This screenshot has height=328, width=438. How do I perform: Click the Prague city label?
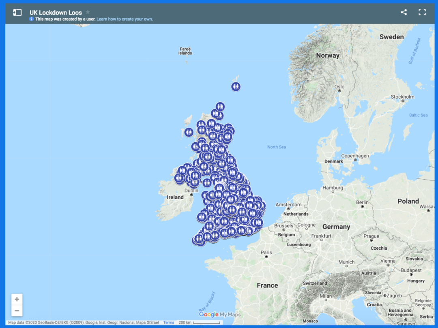pos(371,236)
